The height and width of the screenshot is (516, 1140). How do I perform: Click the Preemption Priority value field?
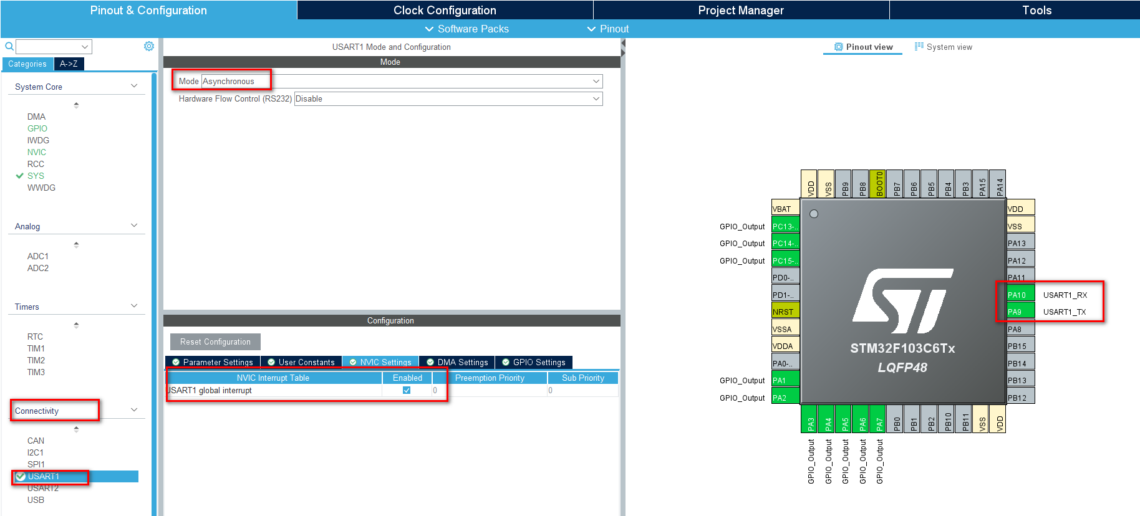click(x=490, y=390)
